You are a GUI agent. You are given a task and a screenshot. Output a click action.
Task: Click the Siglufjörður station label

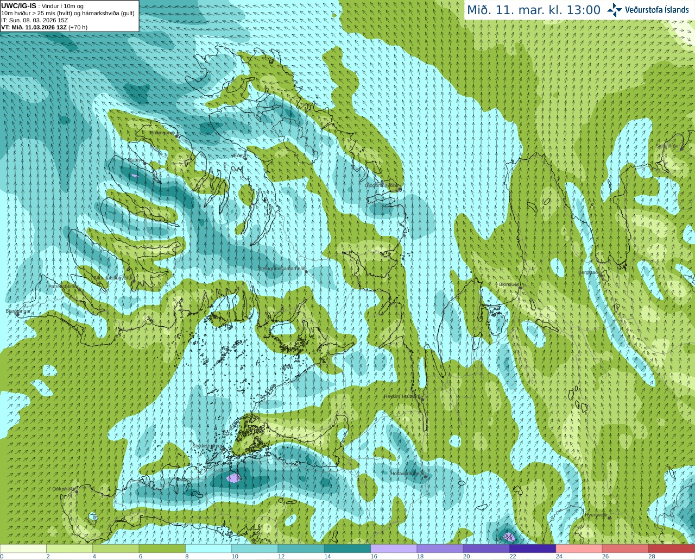click(x=668, y=146)
